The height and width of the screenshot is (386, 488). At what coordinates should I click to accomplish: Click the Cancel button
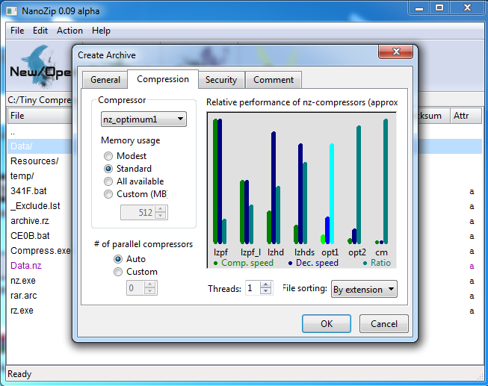click(x=383, y=324)
